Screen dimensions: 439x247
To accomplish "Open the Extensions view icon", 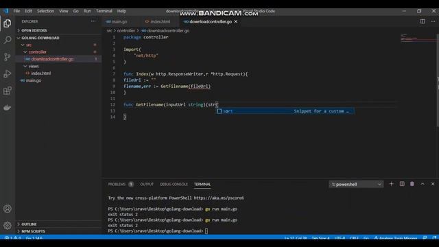I will coord(8,91).
